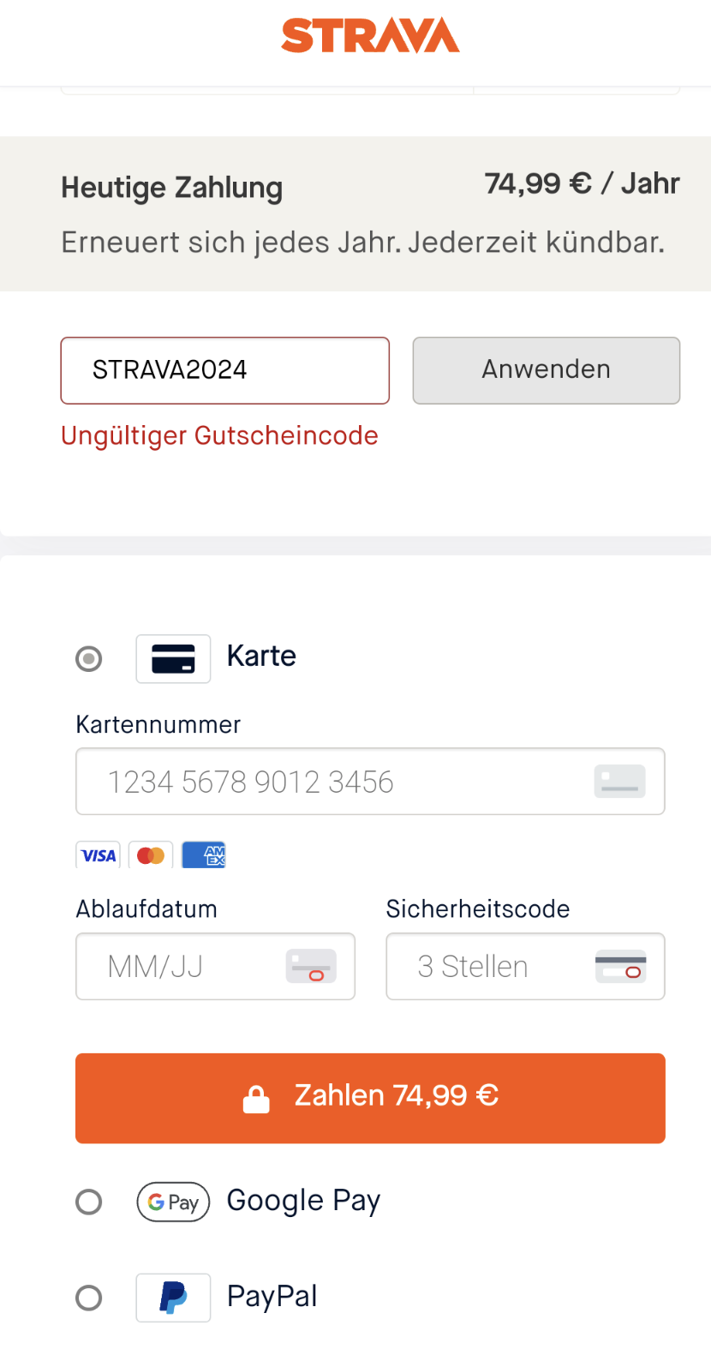Click the American Express logo
This screenshot has width=711, height=1361.
(204, 855)
